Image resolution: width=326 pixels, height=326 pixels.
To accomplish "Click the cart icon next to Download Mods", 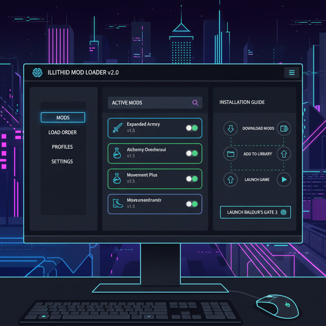I will [284, 128].
